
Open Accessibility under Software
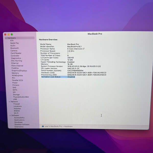coord(19,118)
